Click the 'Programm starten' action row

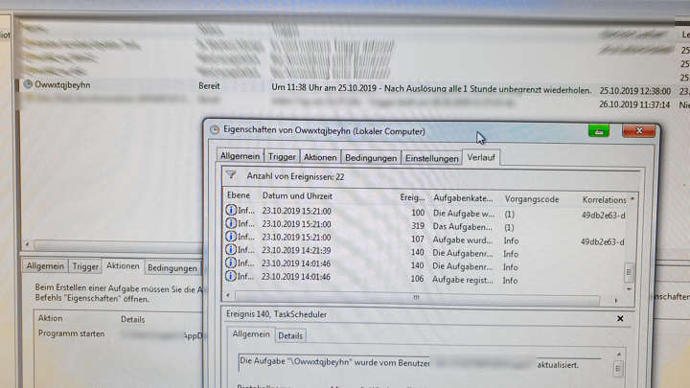(x=119, y=334)
